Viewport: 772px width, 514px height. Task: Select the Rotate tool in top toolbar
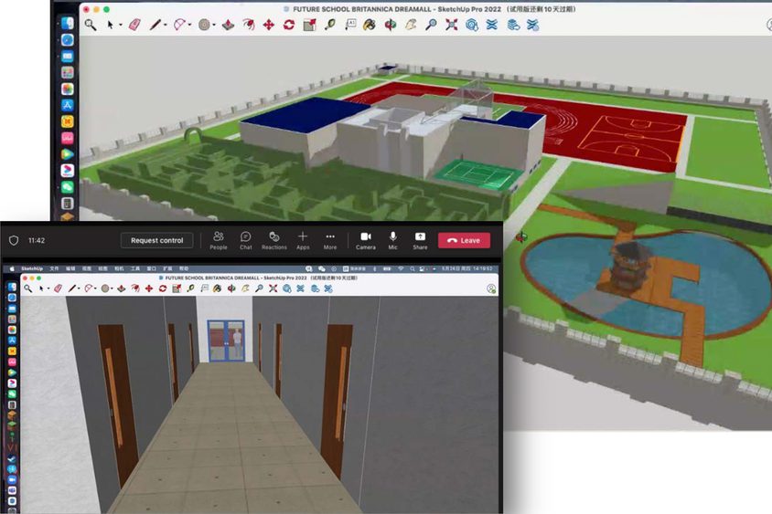[x=289, y=25]
